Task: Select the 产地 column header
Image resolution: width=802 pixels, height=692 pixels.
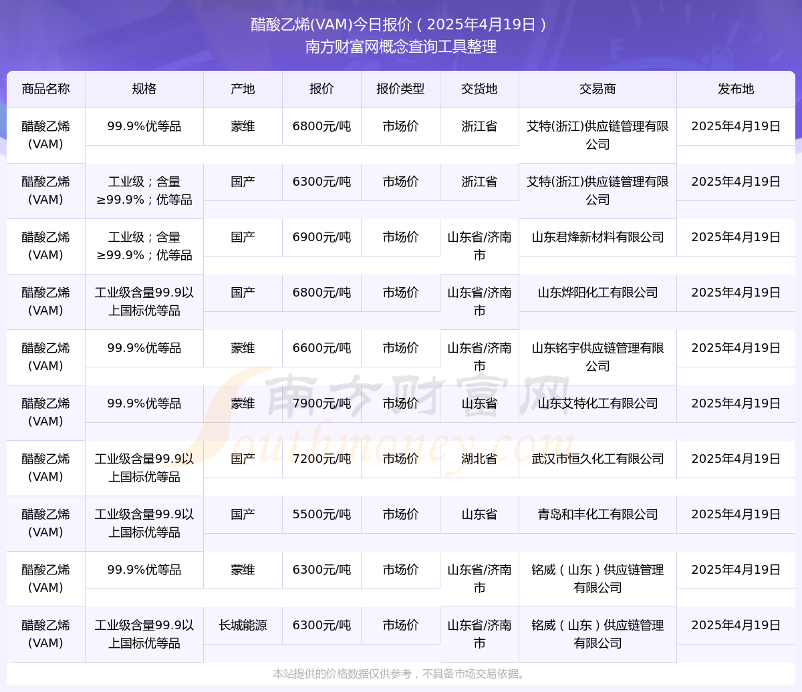Action: 243,89
